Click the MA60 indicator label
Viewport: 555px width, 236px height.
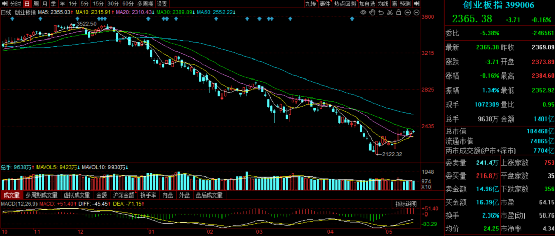tap(217, 12)
